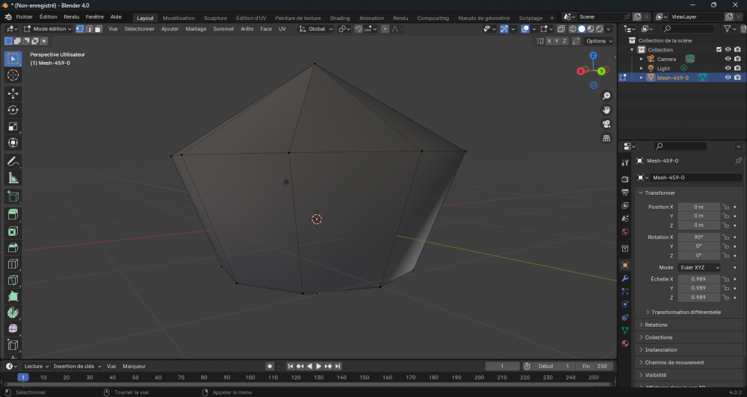This screenshot has width=747, height=397.
Task: Open the Sélectionner menu
Action: (x=139, y=29)
